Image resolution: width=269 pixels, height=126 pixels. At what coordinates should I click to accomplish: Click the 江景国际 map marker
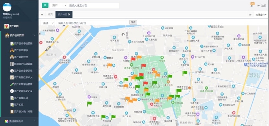click(55, 83)
